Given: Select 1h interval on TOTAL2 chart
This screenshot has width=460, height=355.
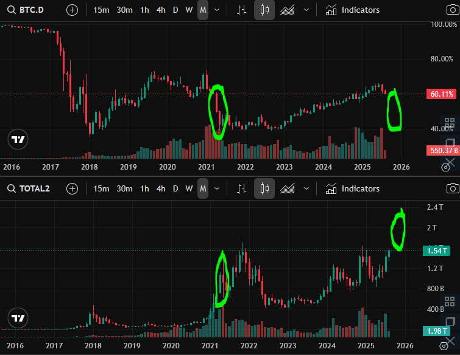Looking at the screenshot, I should click(x=144, y=189).
